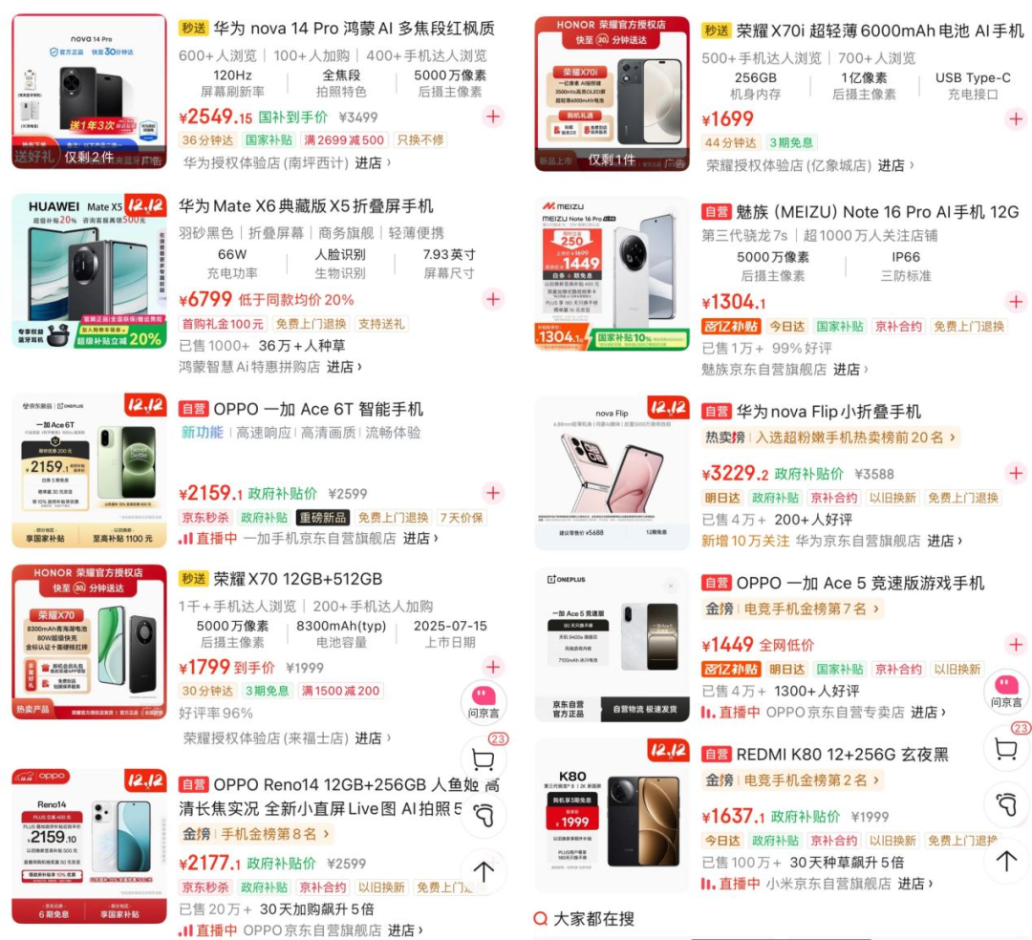Screen dimensions: 1032x940
Task: Open the Honor X70 product thumbnail
Action: [x=89, y=641]
